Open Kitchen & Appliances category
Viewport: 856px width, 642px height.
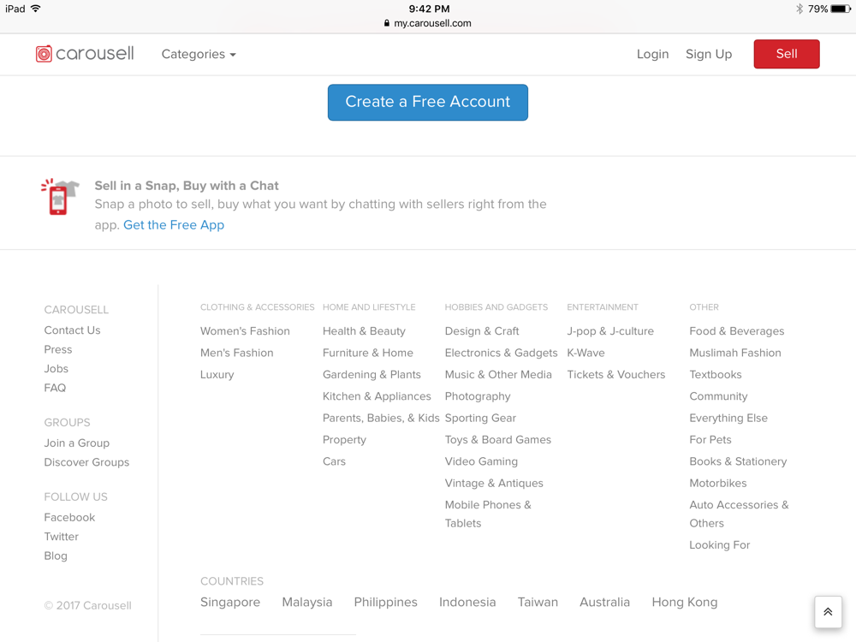pyautogui.click(x=377, y=396)
